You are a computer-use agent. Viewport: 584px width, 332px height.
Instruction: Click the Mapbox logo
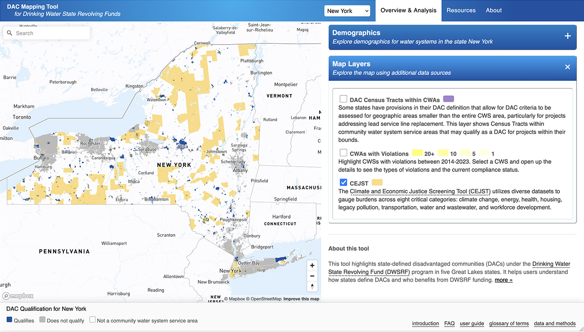[18, 296]
